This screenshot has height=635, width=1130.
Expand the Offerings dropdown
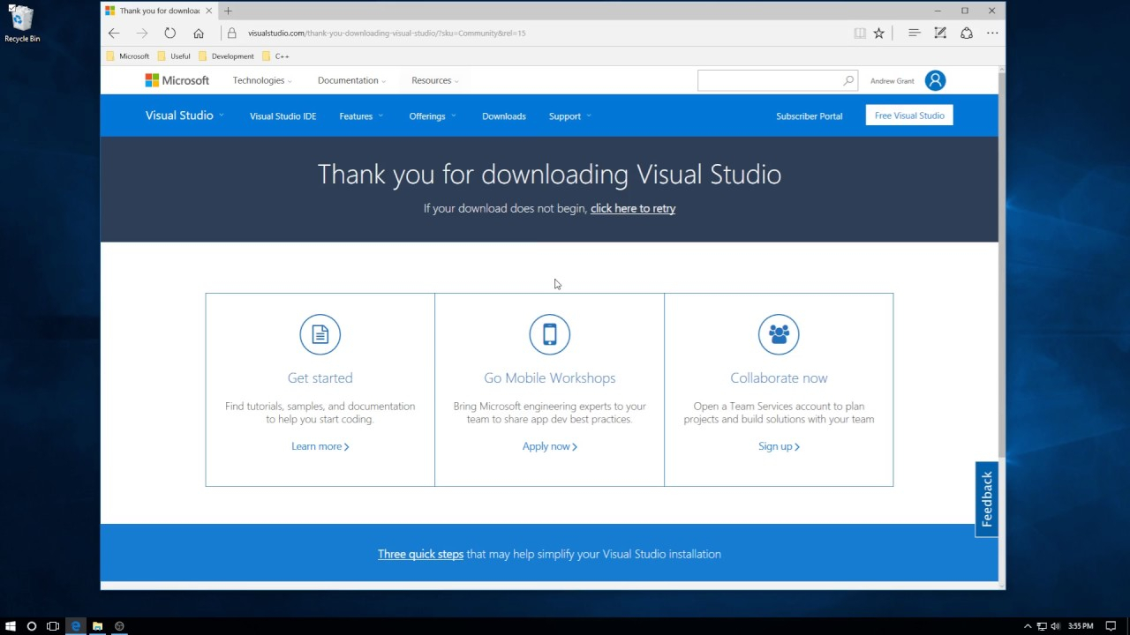[x=433, y=116]
